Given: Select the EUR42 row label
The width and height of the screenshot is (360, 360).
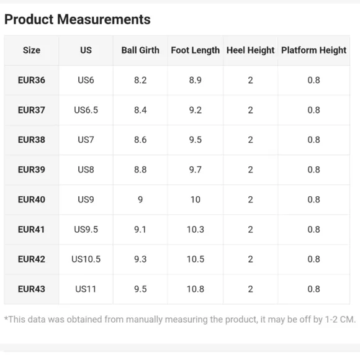Looking at the screenshot, I should tap(32, 259).
